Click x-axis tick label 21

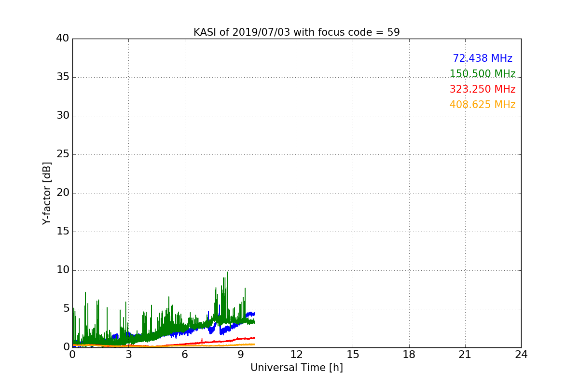click(465, 355)
